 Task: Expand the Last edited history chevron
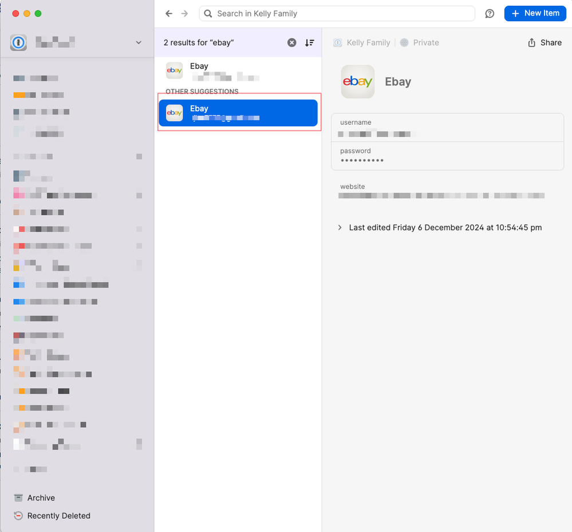tap(340, 227)
